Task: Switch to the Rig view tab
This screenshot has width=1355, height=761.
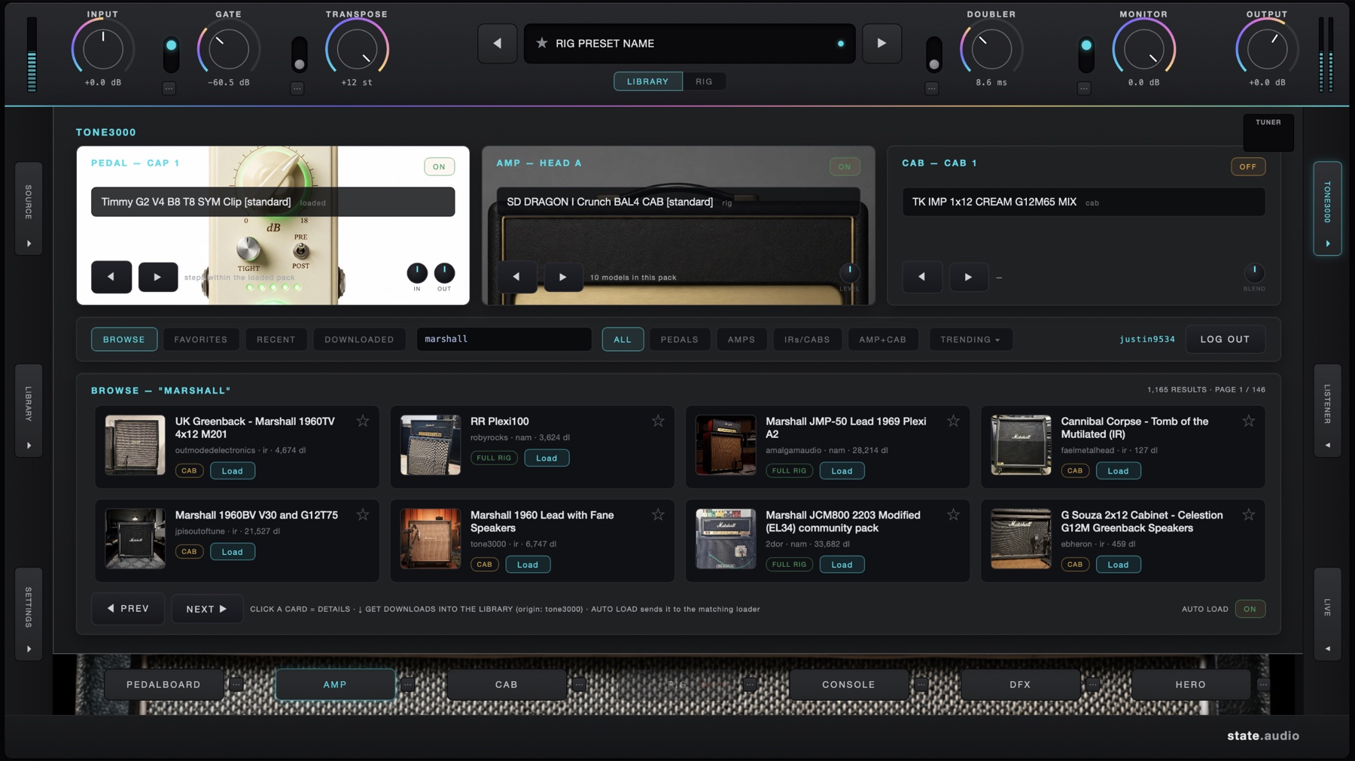Action: (x=704, y=81)
